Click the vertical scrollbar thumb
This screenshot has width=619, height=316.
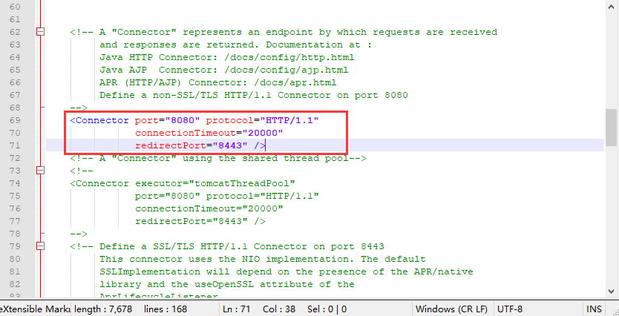612,127
